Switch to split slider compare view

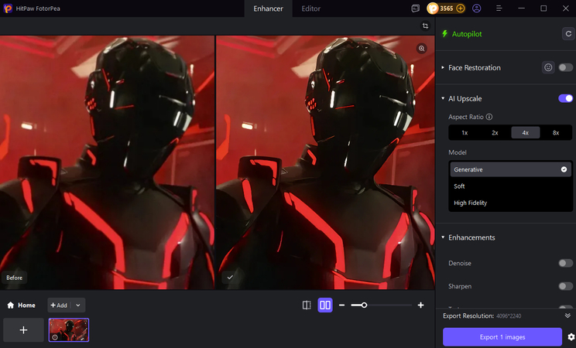[x=307, y=305]
